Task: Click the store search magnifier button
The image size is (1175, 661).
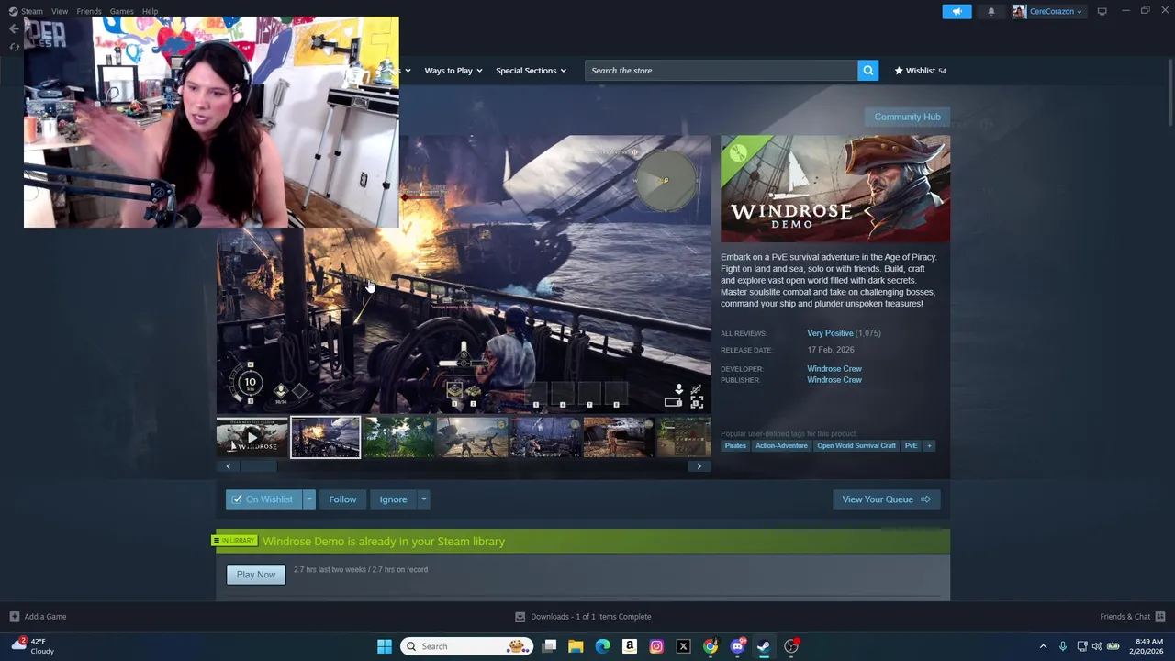Action: (867, 71)
